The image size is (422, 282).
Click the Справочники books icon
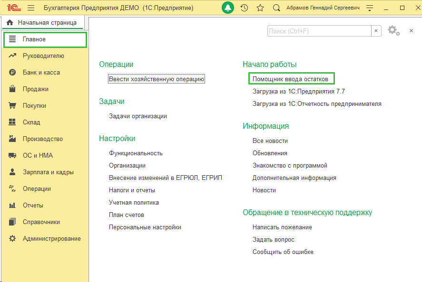[x=12, y=222]
